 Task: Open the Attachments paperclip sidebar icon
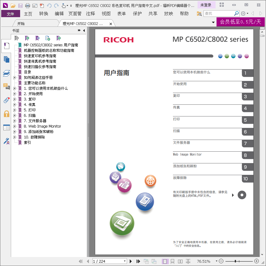coord(6,100)
